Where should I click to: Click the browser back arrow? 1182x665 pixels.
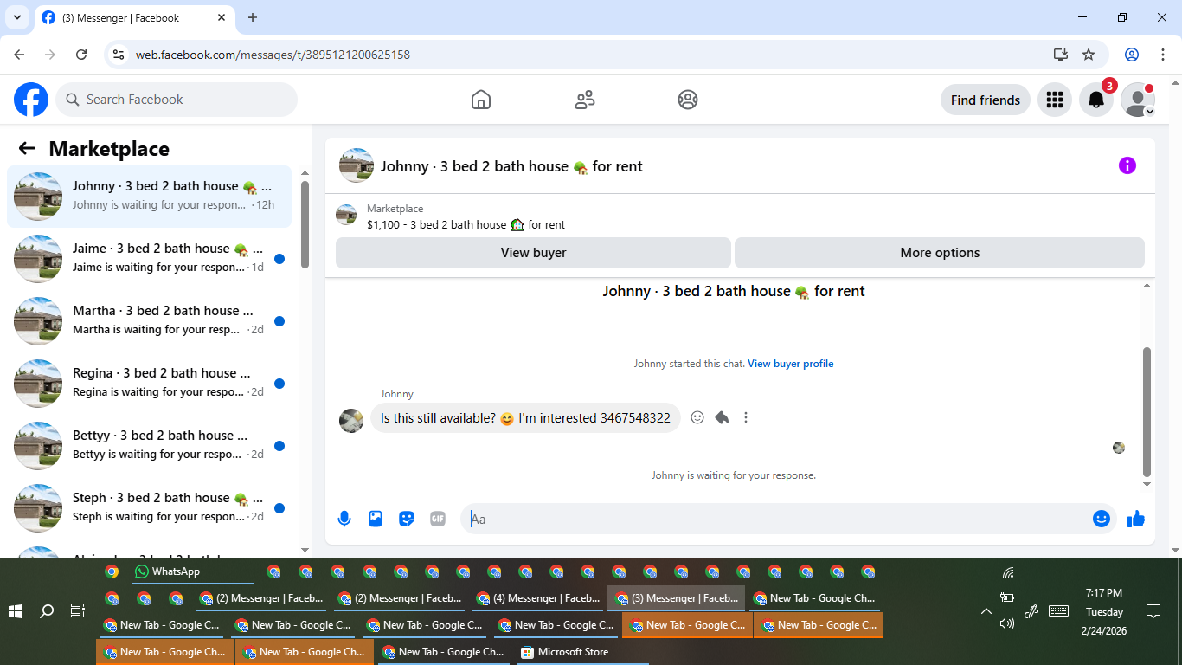click(19, 55)
